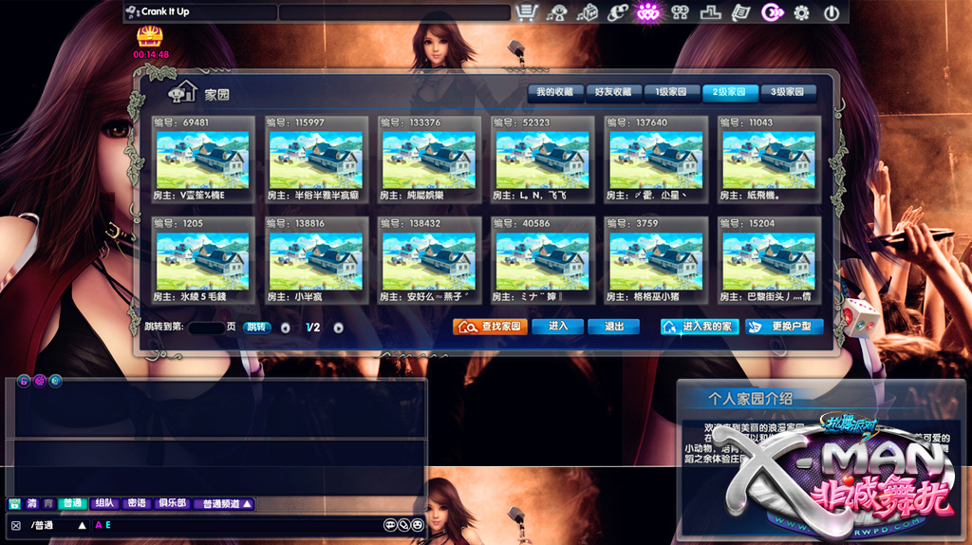This screenshot has height=545, width=972.
Task: Select the glowing purple three-hearts community icon
Action: tap(647, 12)
